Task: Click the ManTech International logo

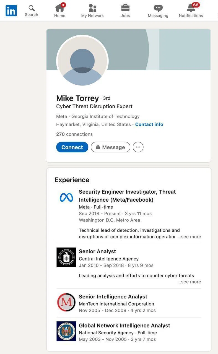Action: click(x=66, y=302)
